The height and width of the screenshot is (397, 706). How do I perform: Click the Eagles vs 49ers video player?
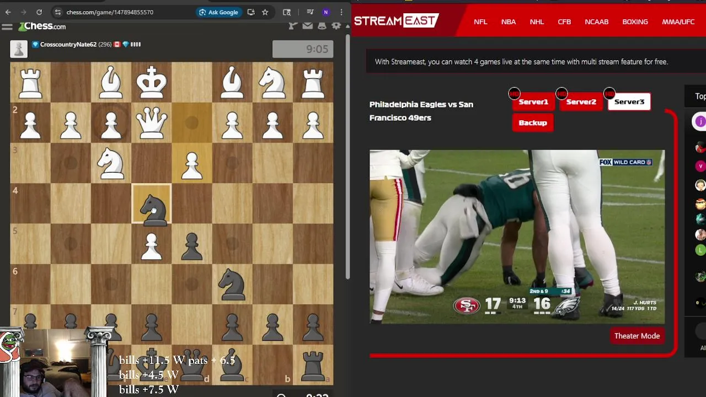(517, 237)
